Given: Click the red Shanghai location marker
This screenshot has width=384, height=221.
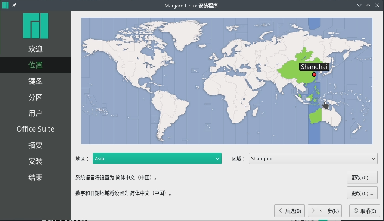Looking at the screenshot, I should coord(314,75).
